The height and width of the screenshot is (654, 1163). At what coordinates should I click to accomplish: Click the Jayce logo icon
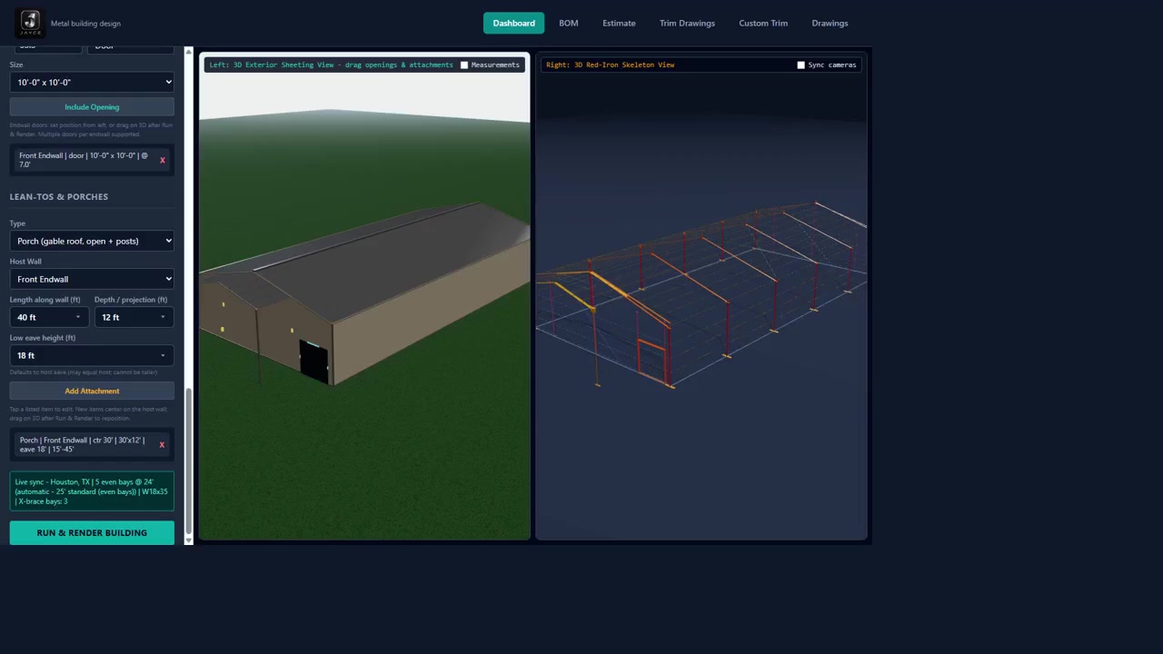click(x=30, y=23)
